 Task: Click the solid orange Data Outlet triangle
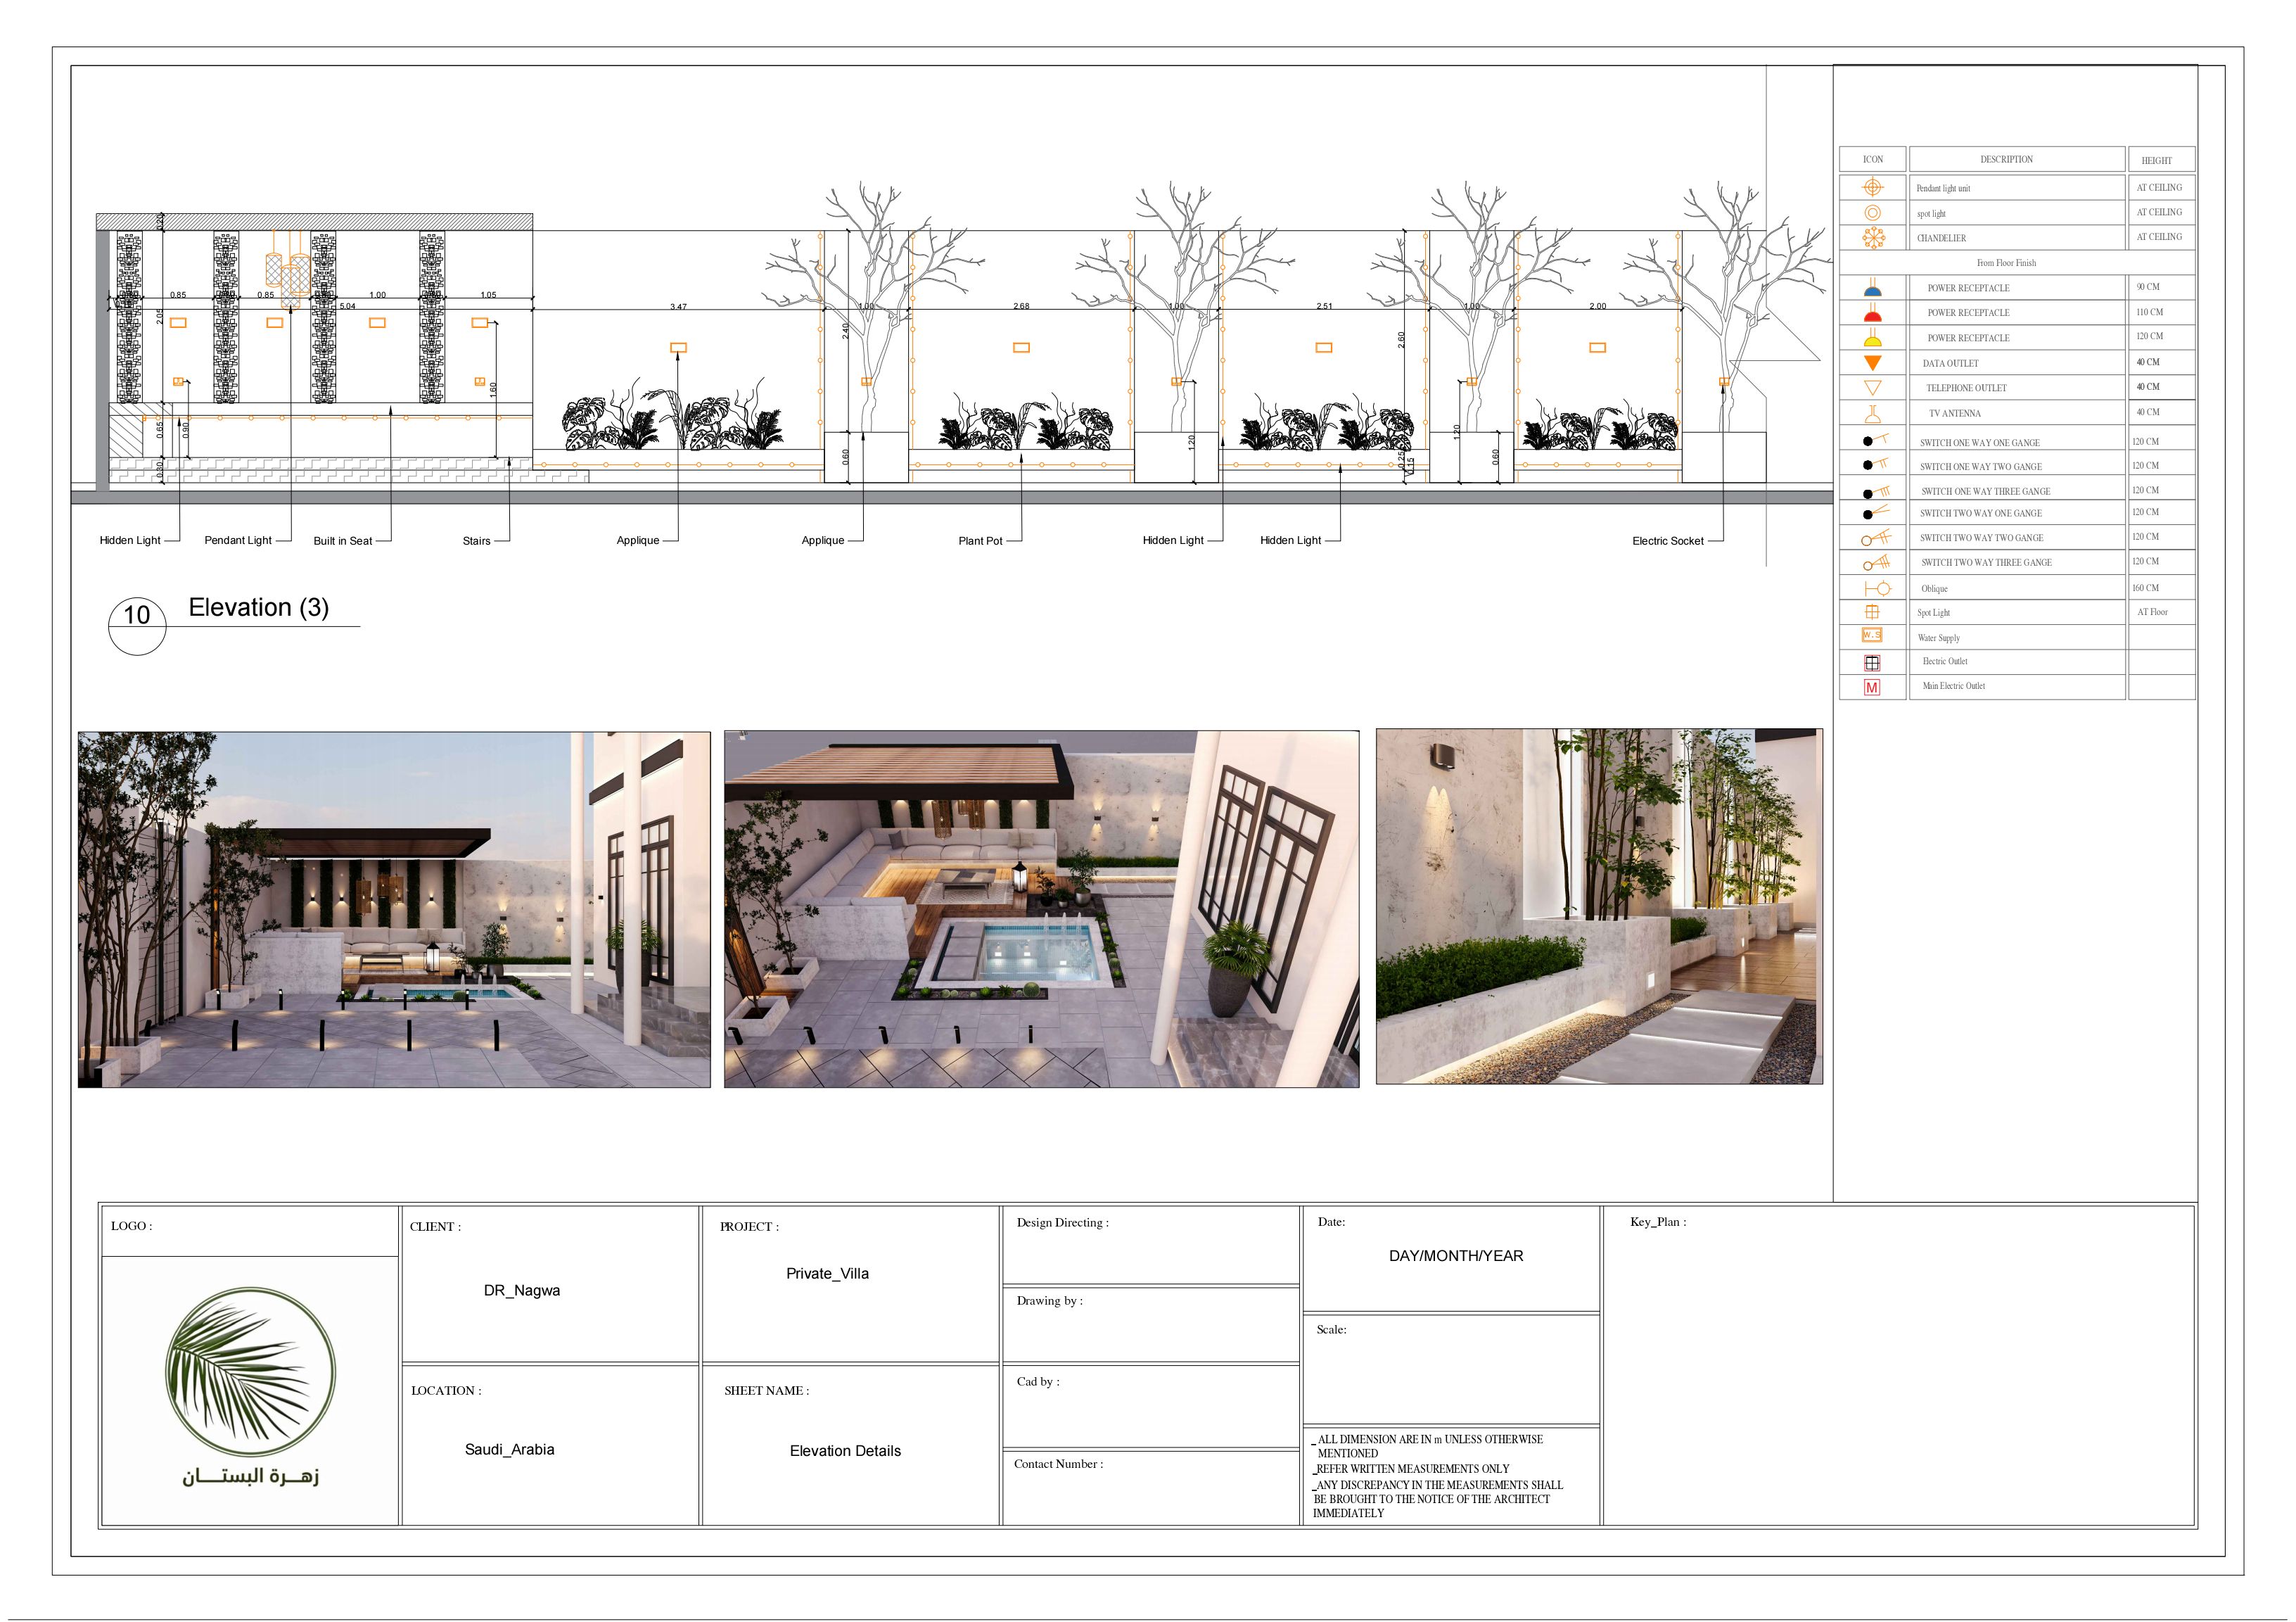click(x=1872, y=363)
